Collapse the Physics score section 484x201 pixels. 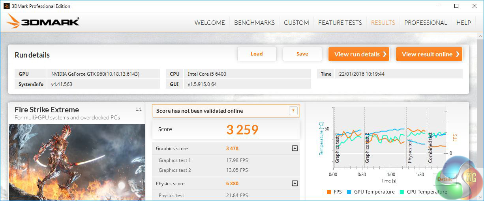pos(295,183)
